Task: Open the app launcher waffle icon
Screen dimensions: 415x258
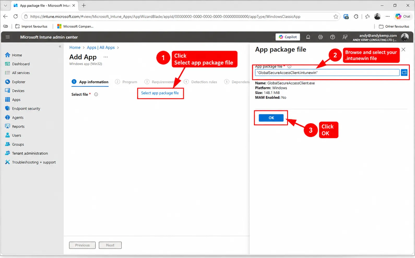Action: pos(8,37)
